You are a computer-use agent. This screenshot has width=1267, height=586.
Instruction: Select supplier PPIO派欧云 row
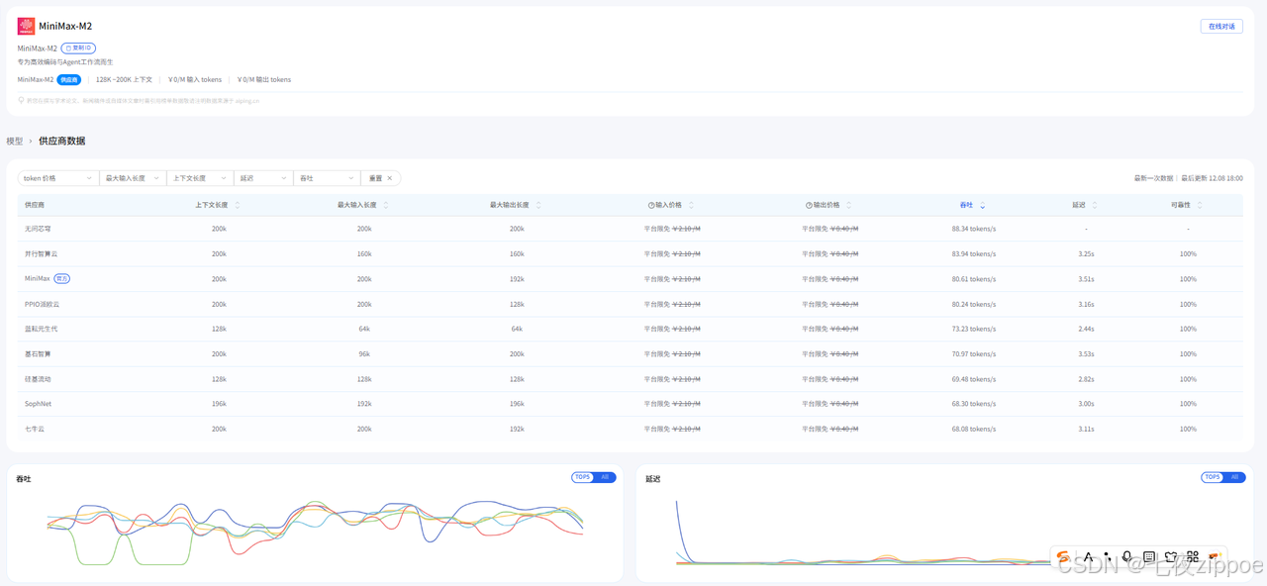point(631,304)
